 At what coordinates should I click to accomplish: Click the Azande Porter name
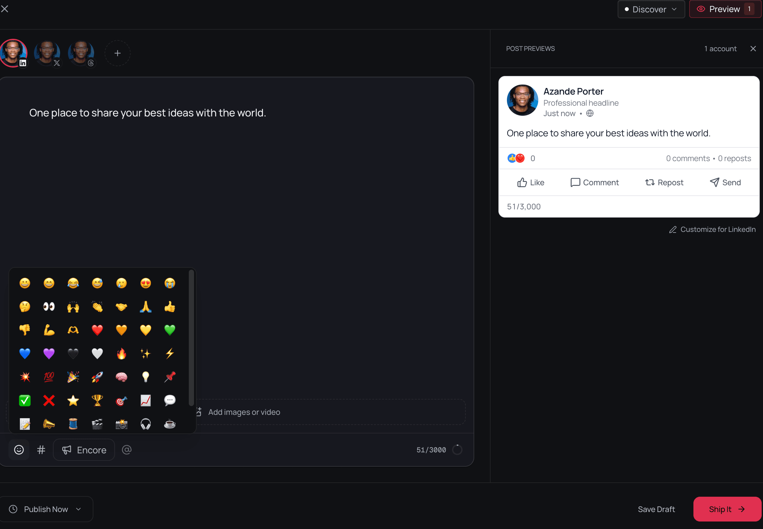[574, 91]
